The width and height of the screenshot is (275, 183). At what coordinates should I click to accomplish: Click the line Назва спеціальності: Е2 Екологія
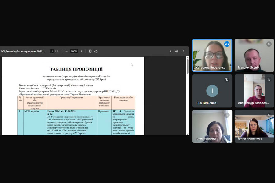click(37, 88)
